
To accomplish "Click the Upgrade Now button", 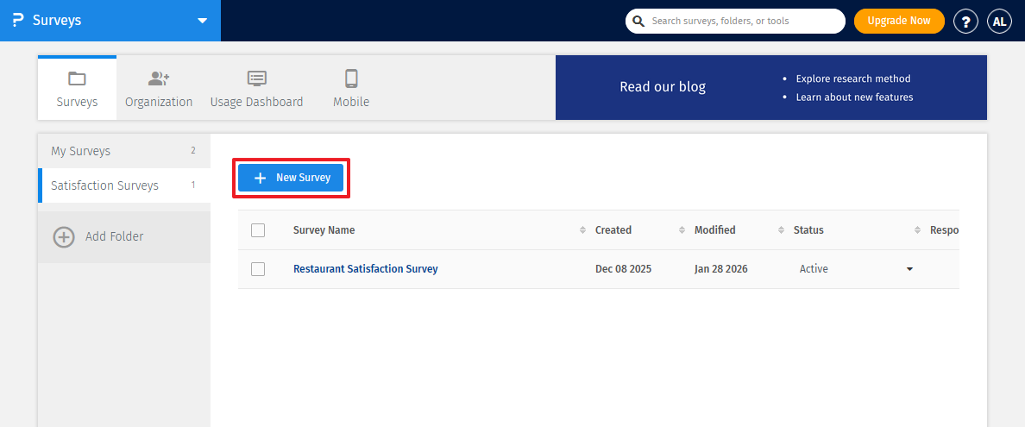I will point(899,21).
